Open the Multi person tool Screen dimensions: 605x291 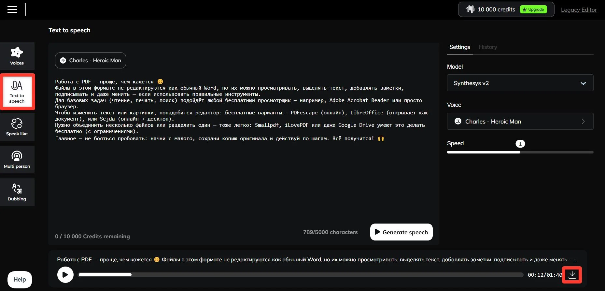click(17, 159)
